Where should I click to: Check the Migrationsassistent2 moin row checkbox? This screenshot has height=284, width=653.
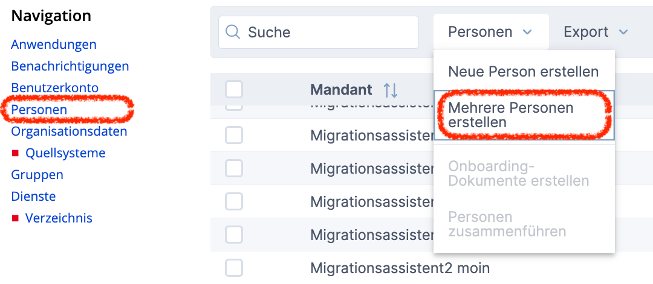pos(234,268)
